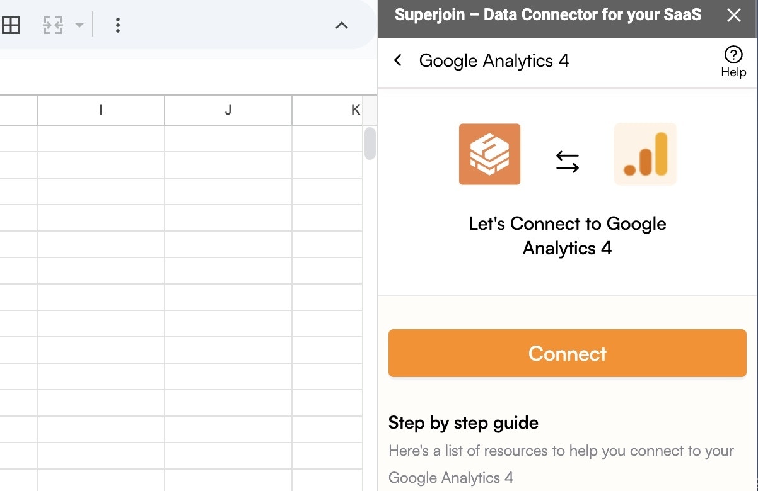This screenshot has width=758, height=491.
Task: Open the three-dot more options menu
Action: tap(117, 25)
